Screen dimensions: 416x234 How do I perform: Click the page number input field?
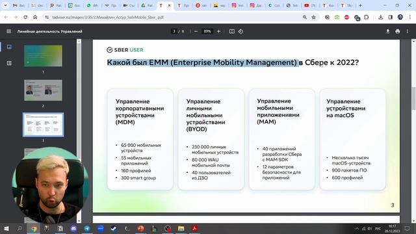pyautogui.click(x=174, y=31)
